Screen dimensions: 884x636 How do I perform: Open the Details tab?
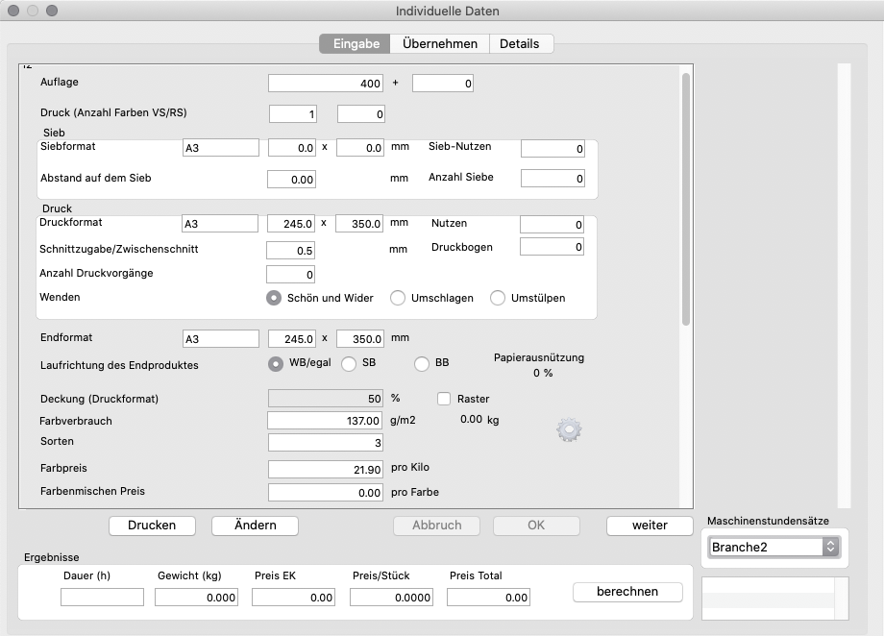520,43
